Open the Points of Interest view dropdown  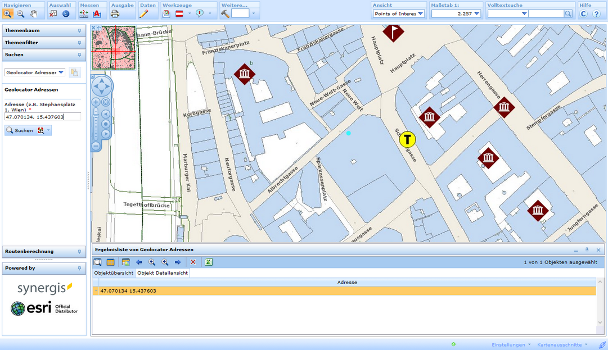tap(420, 13)
